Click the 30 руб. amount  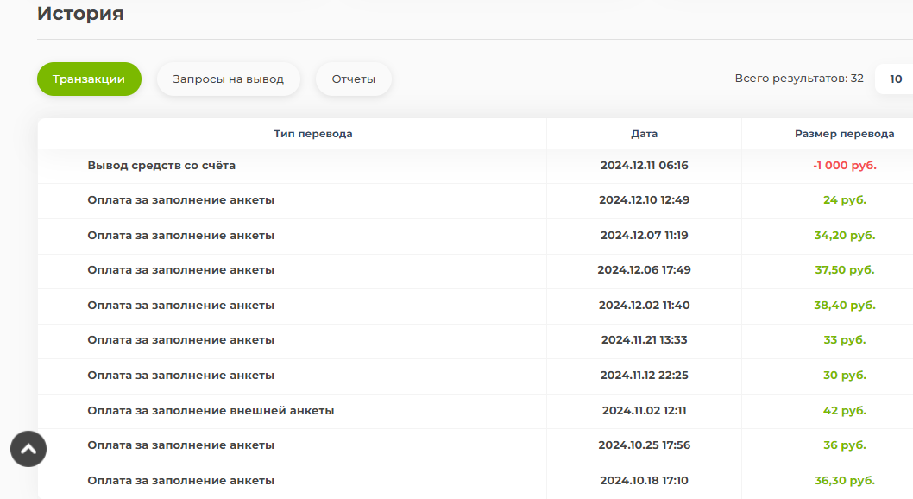pyautogui.click(x=844, y=375)
